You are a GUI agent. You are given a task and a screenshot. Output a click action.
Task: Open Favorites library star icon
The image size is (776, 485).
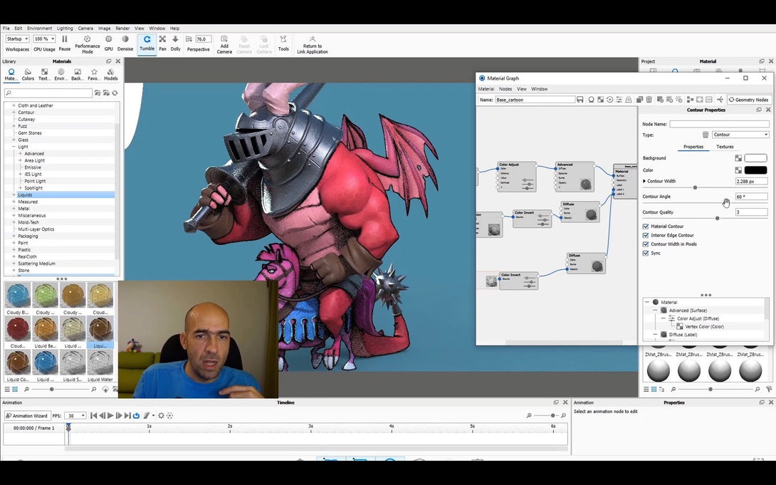click(x=94, y=74)
